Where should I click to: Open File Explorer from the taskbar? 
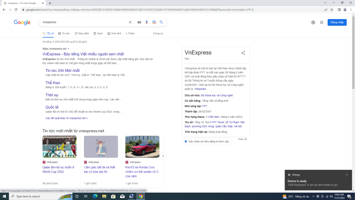click(x=104, y=197)
